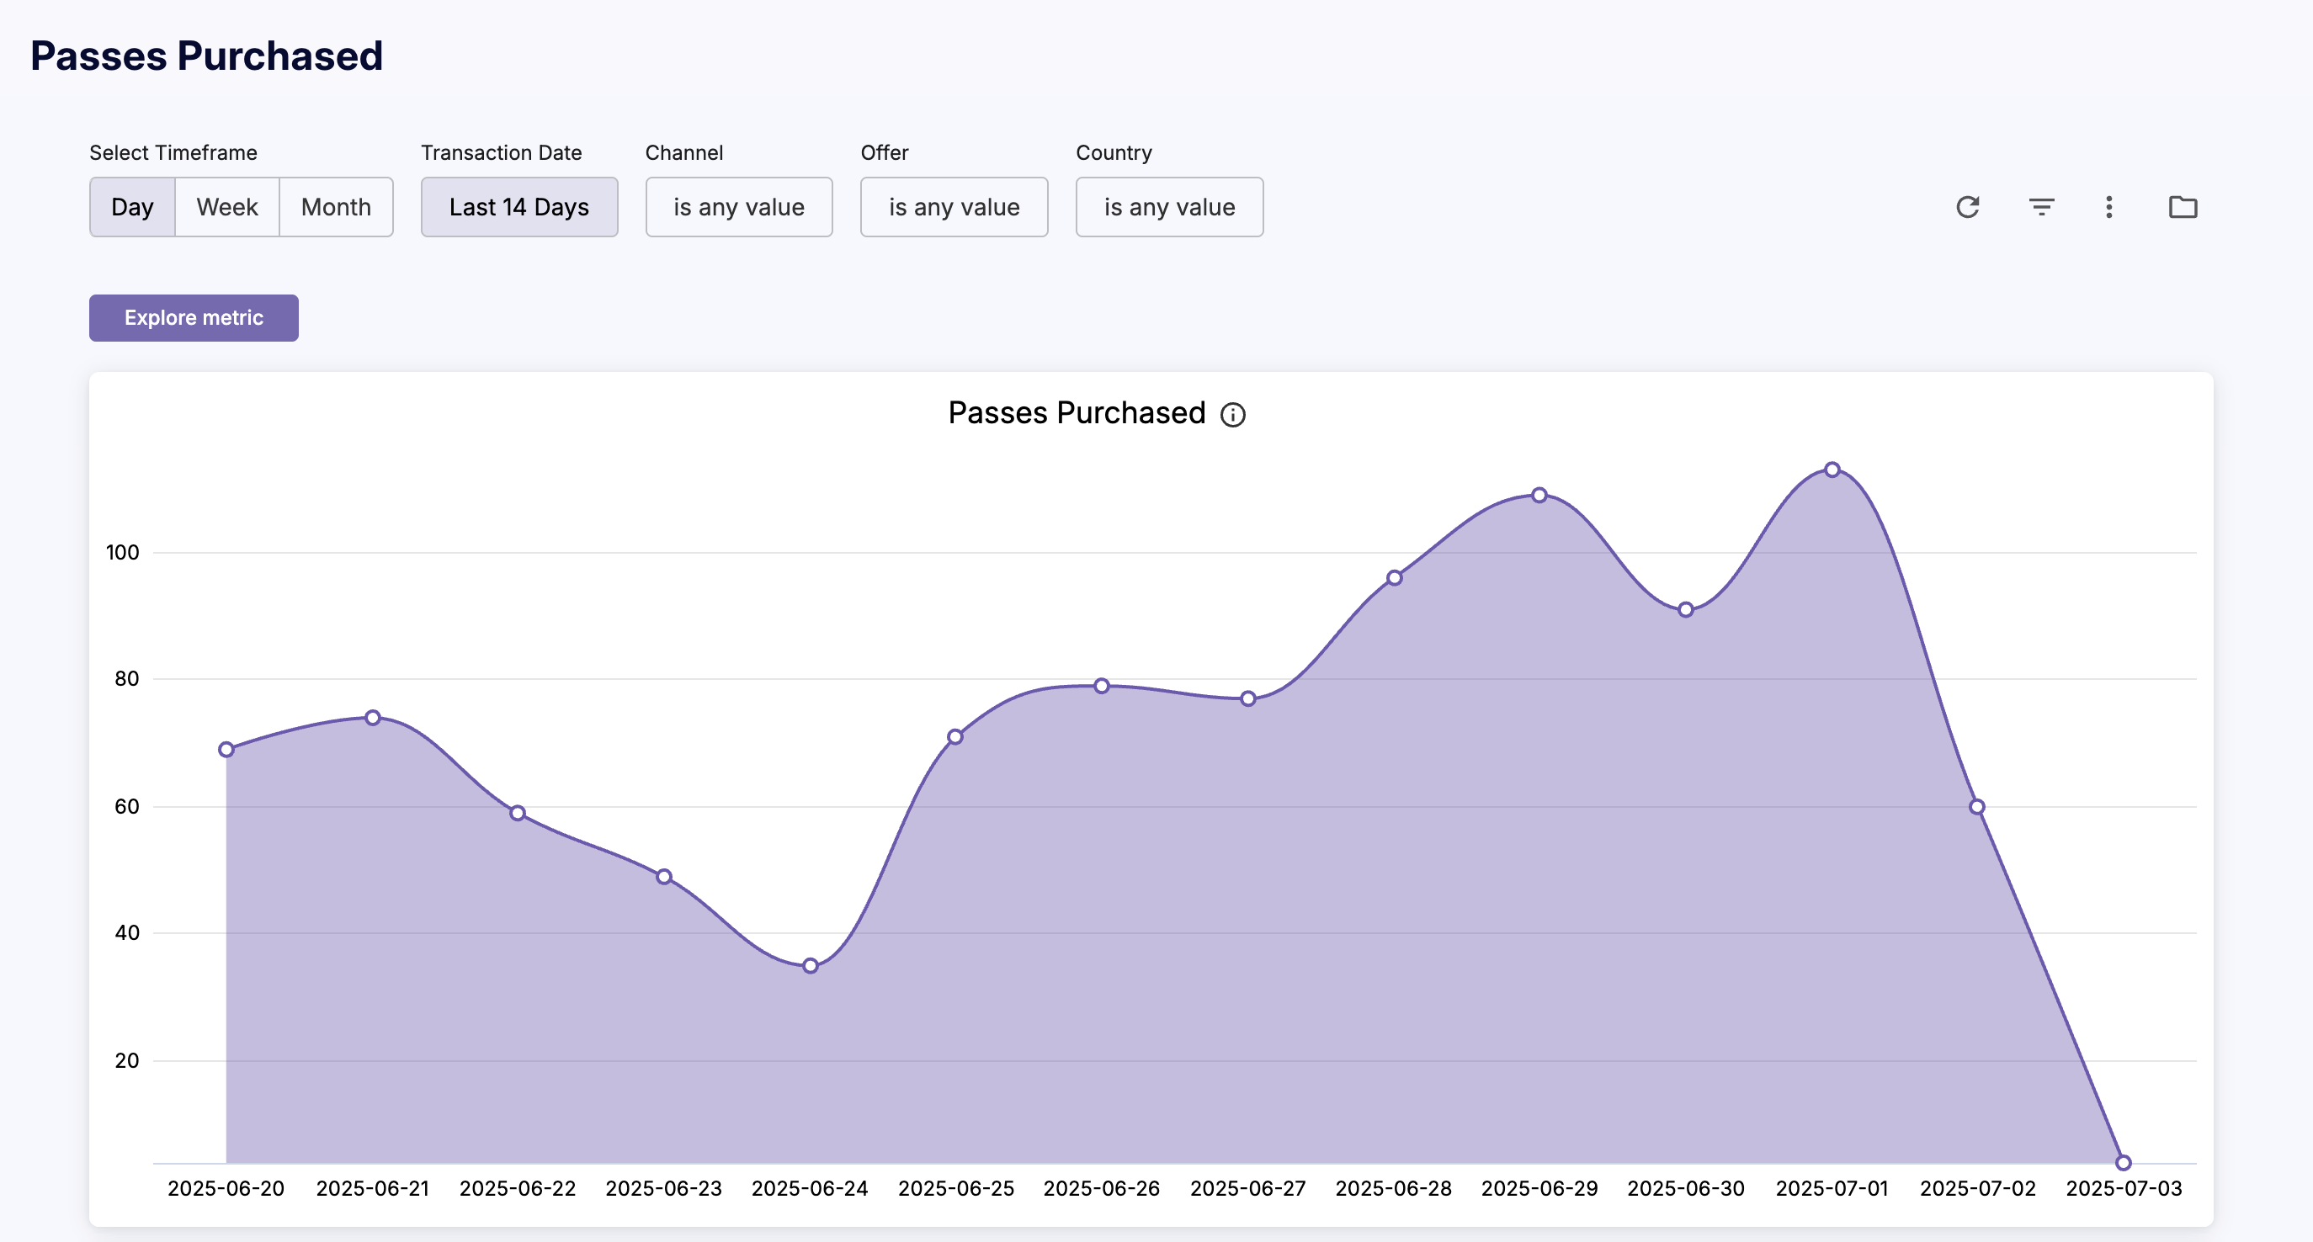Click the 2025-07-03 data point
Screen dimensions: 2313x1242
click(x=2124, y=1162)
